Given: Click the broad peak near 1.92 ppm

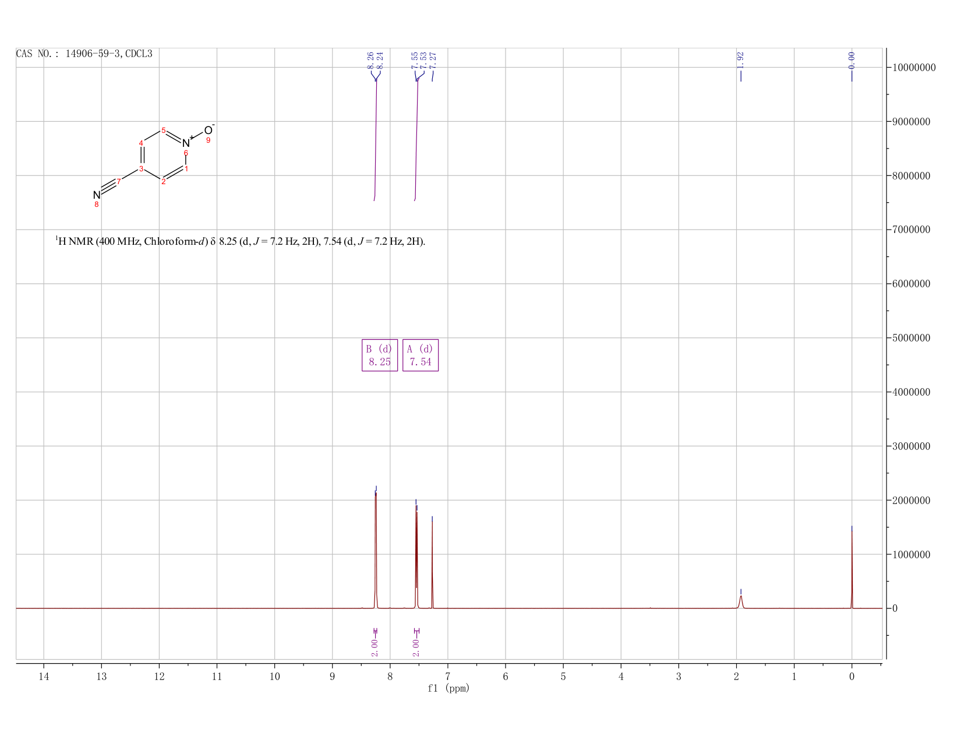Looking at the screenshot, I should point(741,602).
